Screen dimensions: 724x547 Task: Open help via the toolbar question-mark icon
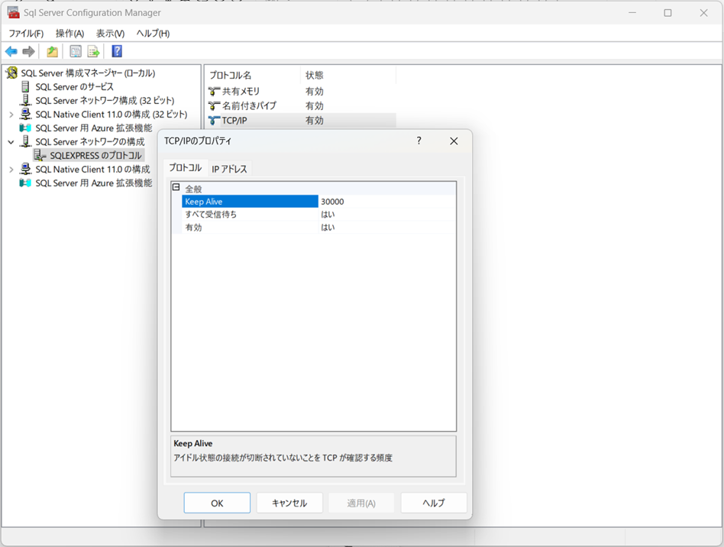click(117, 51)
